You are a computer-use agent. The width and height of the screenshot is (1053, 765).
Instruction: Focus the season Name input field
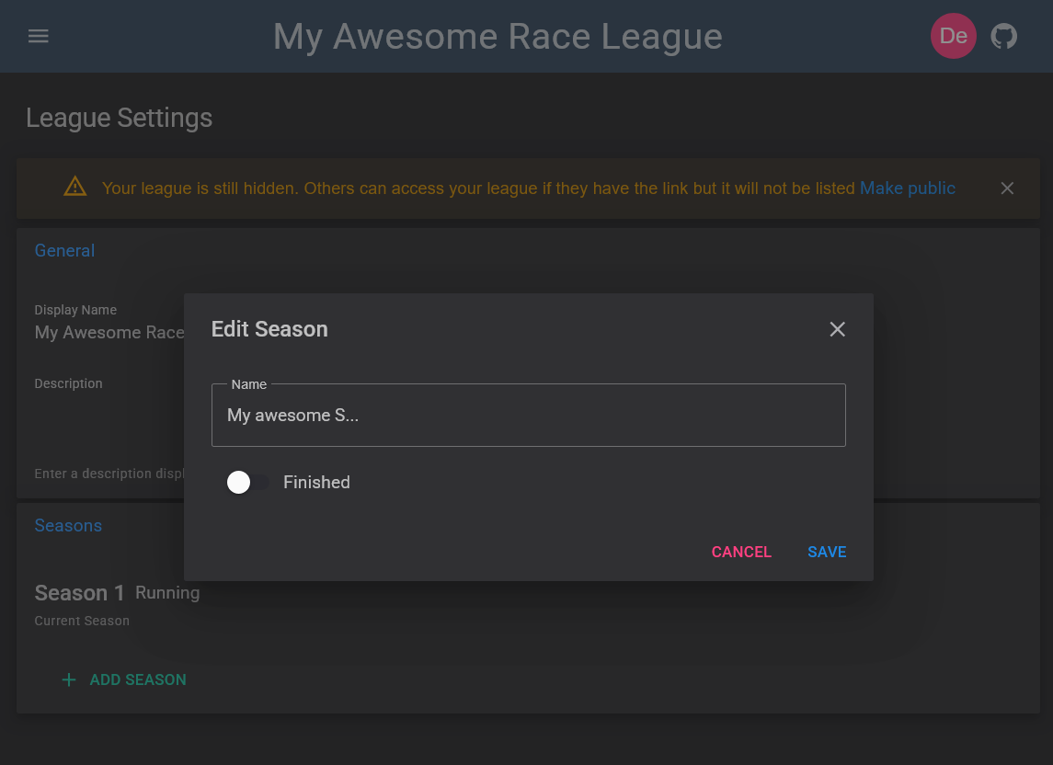click(x=529, y=415)
